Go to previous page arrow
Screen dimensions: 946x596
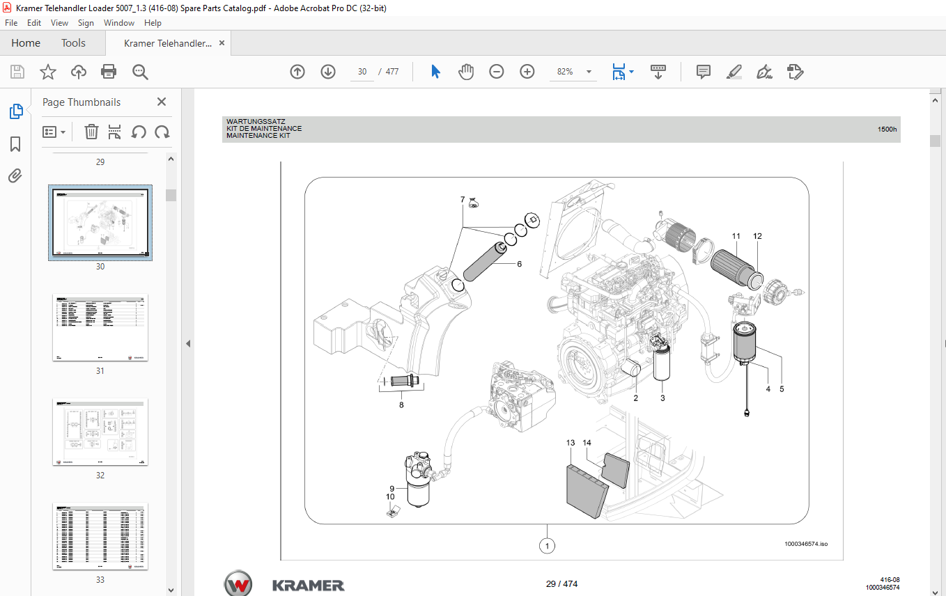click(297, 72)
